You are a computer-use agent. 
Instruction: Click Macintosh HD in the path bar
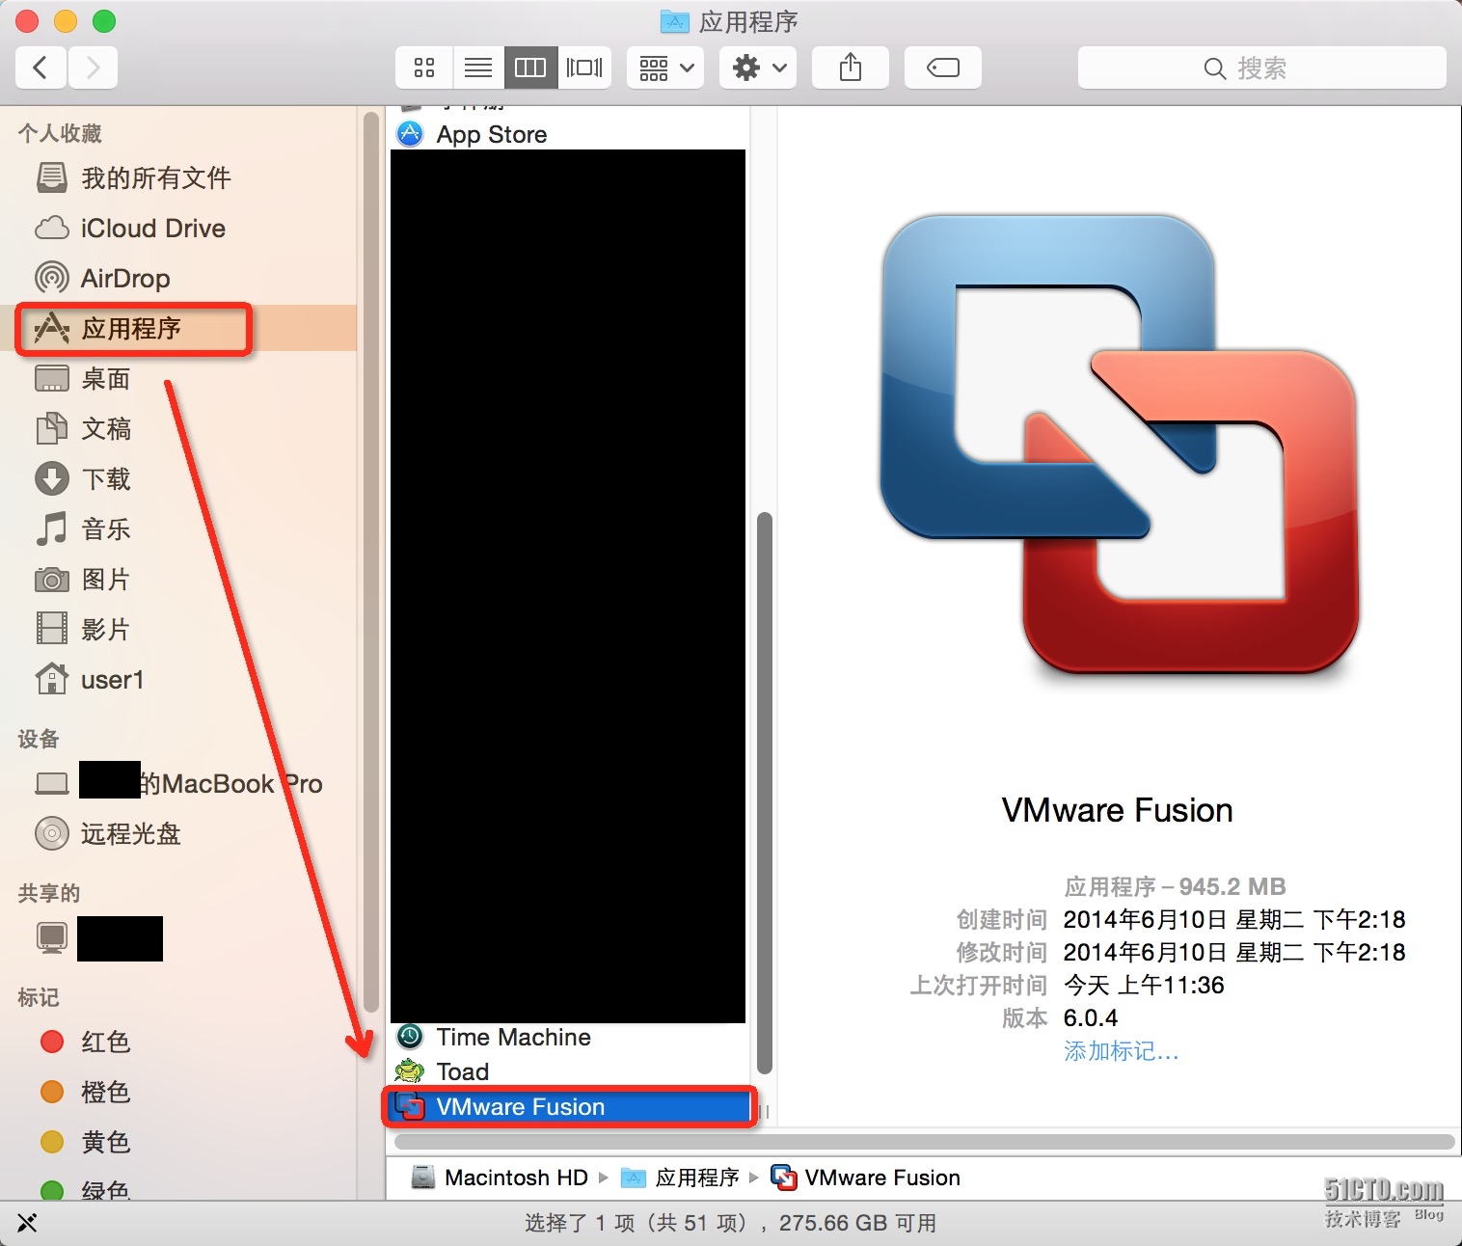[500, 1178]
